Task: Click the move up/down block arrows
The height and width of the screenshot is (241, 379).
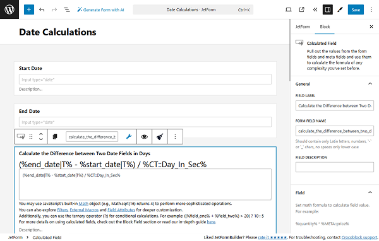Action: pos(41,137)
